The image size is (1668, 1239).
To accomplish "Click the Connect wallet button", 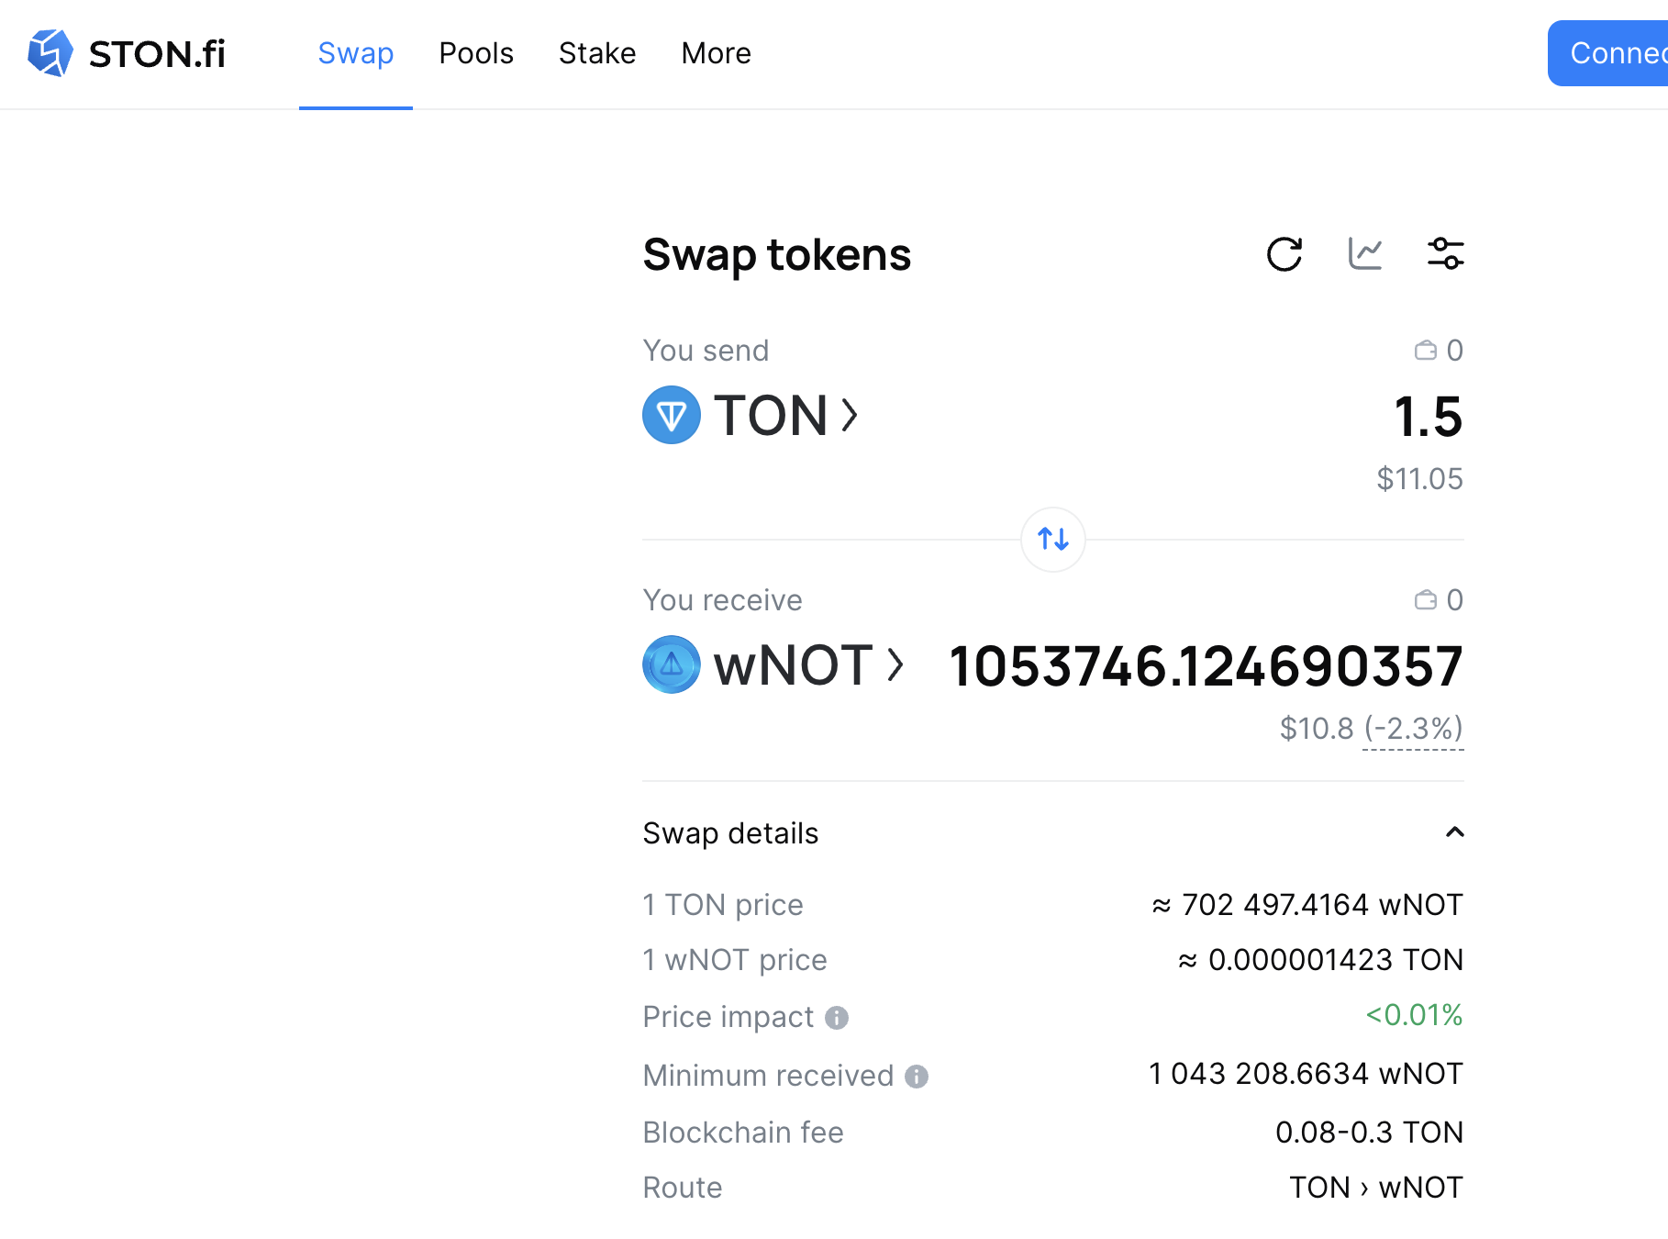I will click(1608, 53).
